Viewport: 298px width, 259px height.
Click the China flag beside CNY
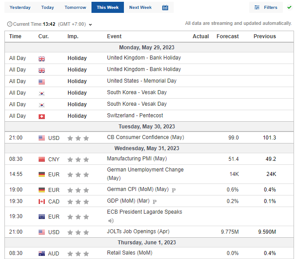tap(42, 159)
